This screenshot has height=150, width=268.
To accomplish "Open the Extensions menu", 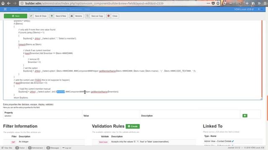I will [x=76, y=9].
